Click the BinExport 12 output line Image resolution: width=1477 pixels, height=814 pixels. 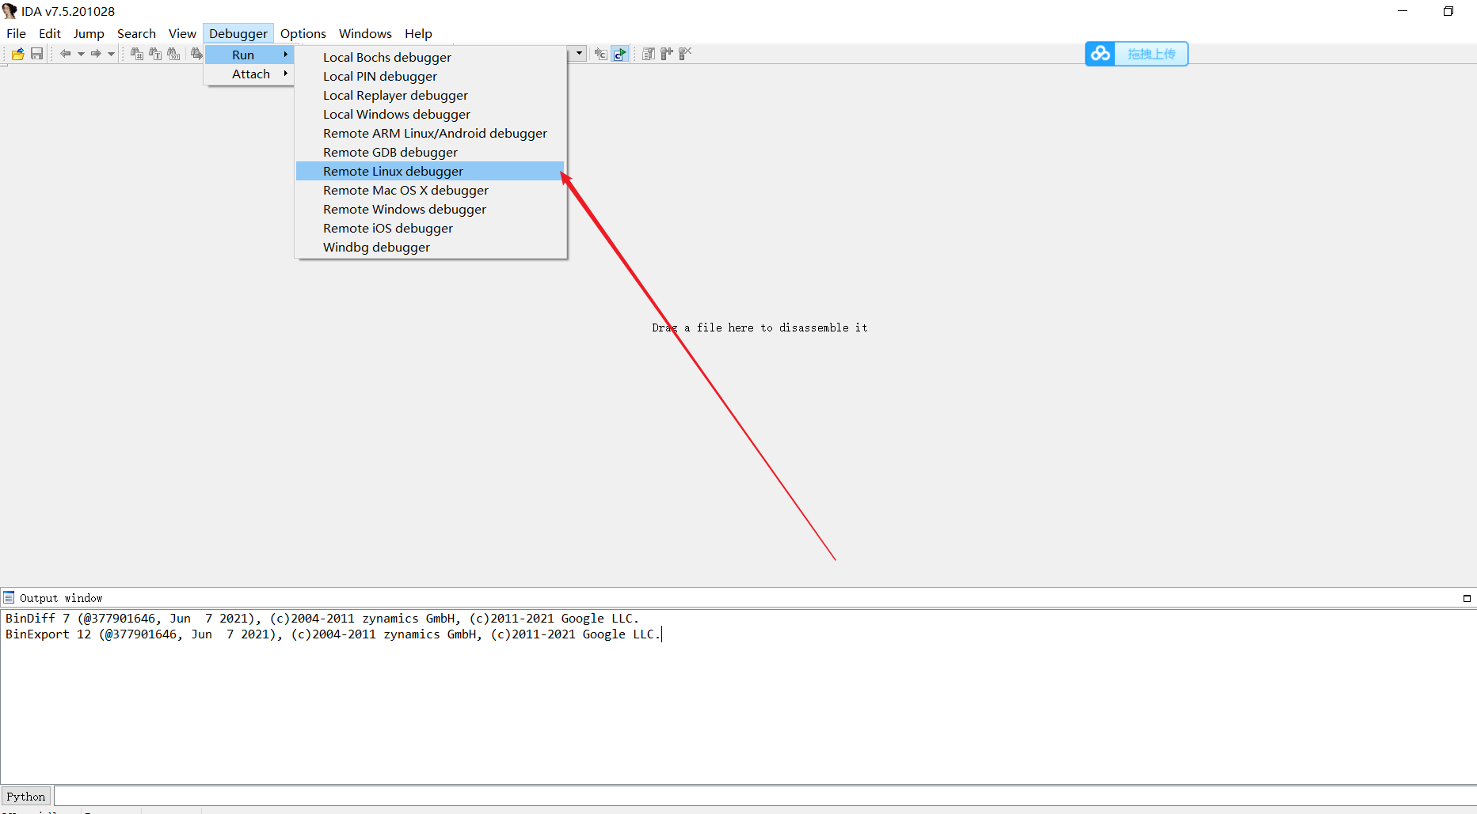(333, 634)
